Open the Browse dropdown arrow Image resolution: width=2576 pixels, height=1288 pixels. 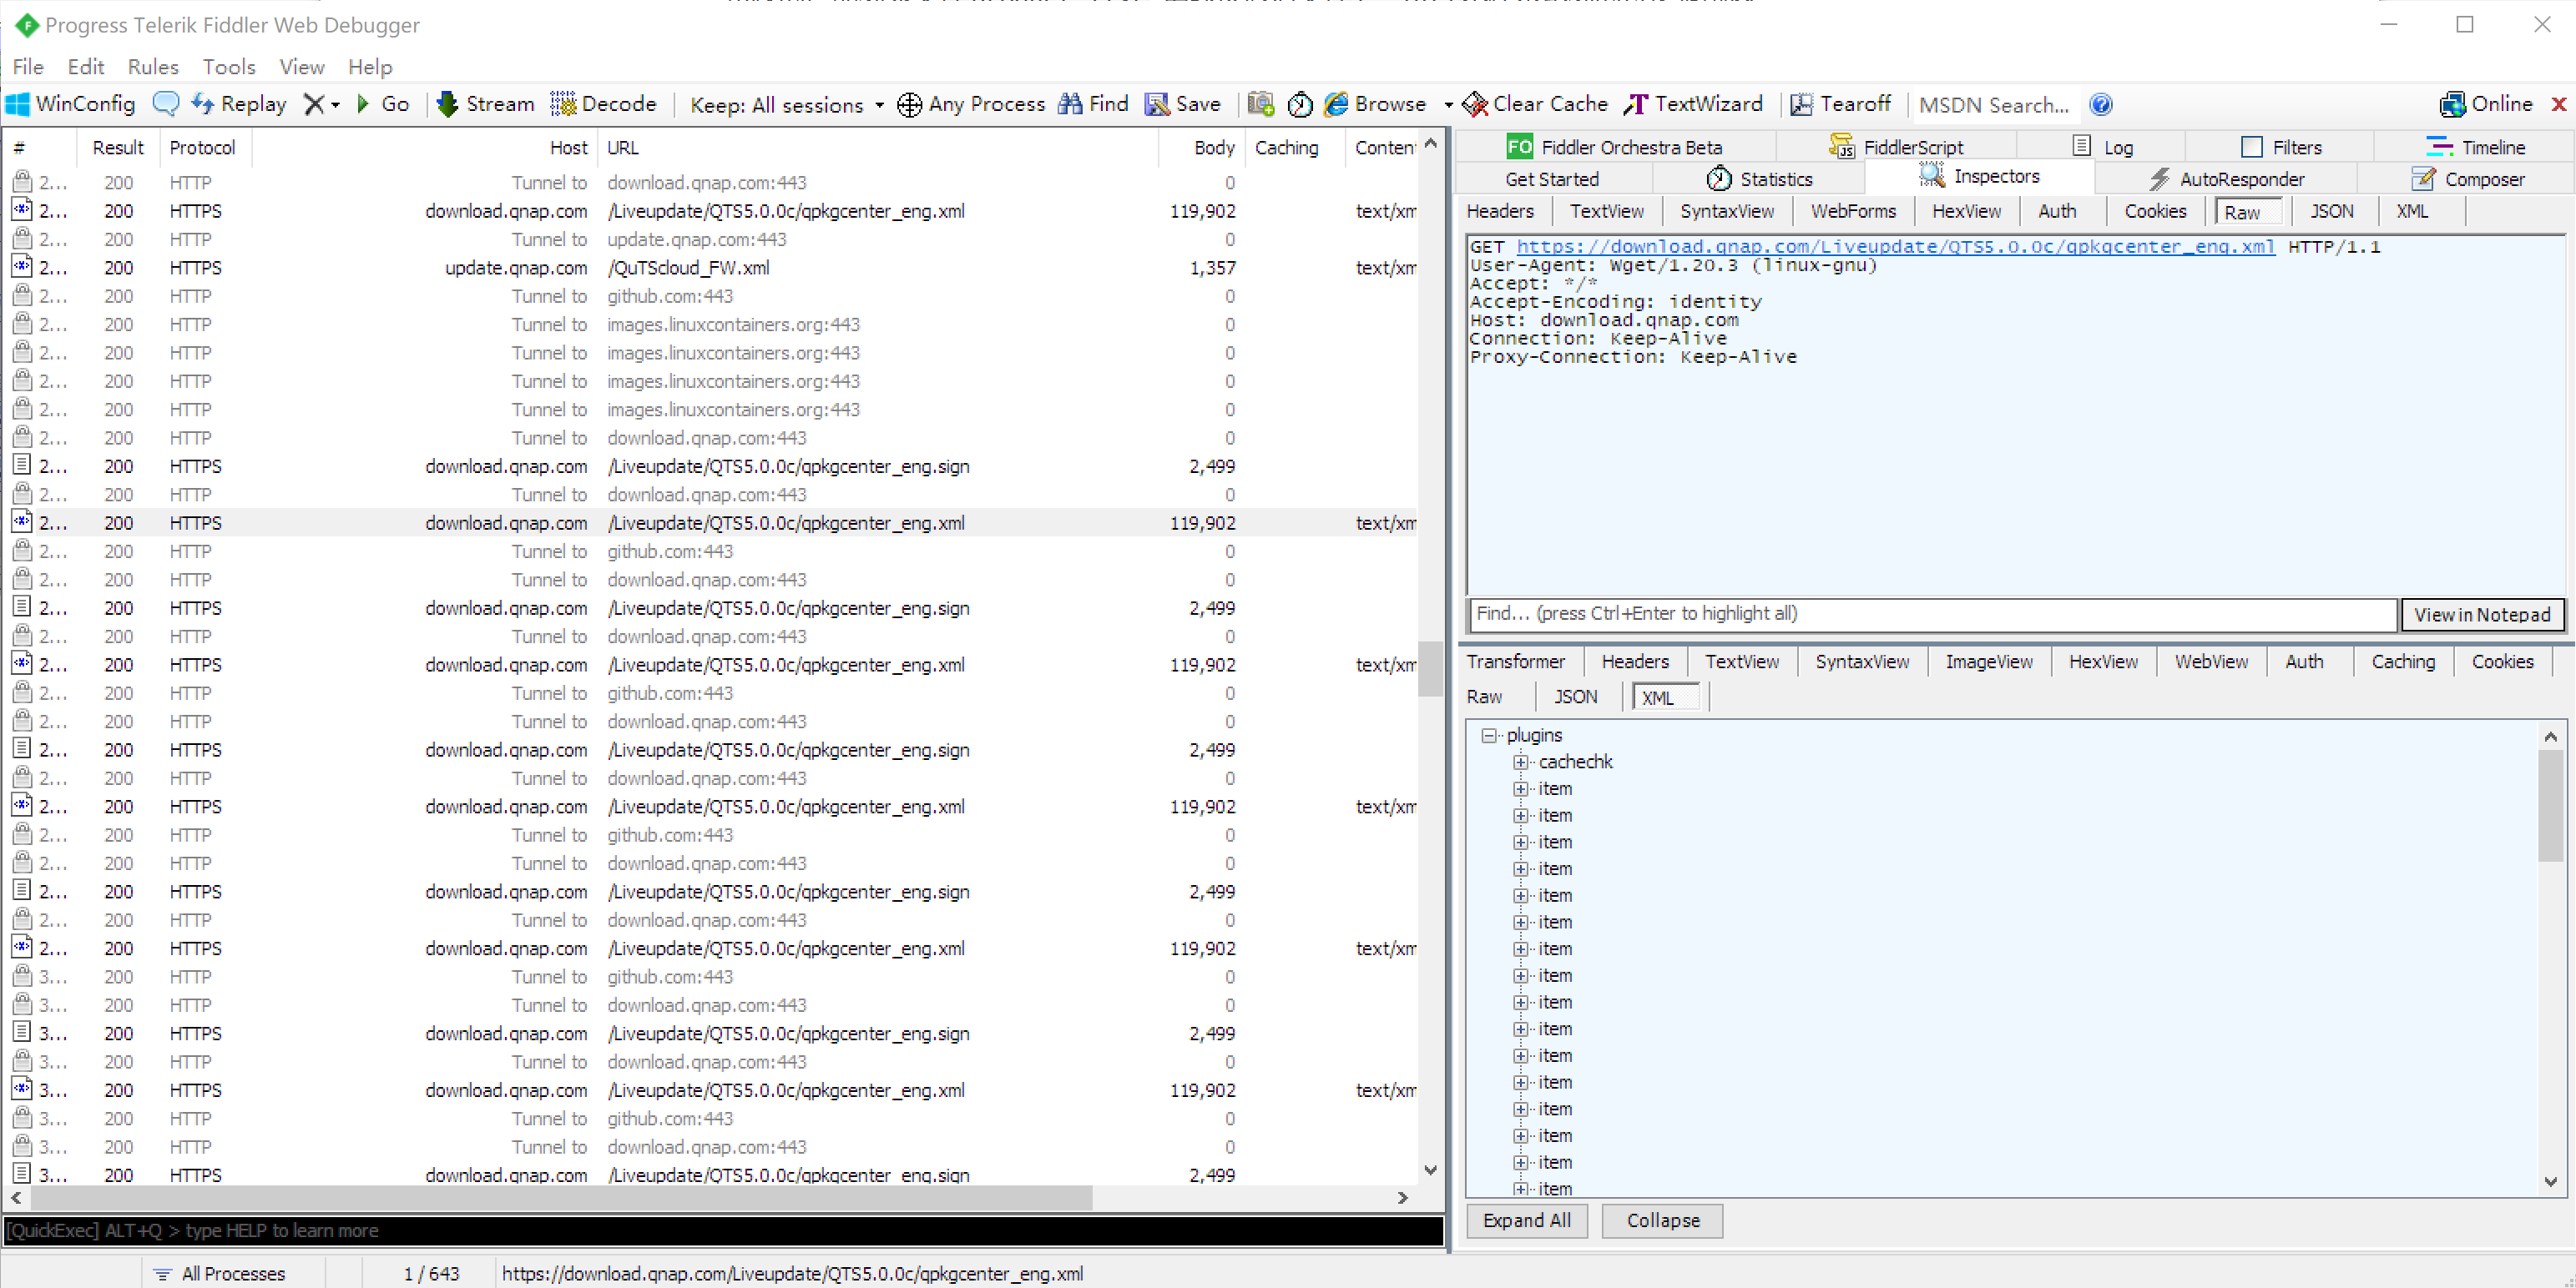(1448, 105)
